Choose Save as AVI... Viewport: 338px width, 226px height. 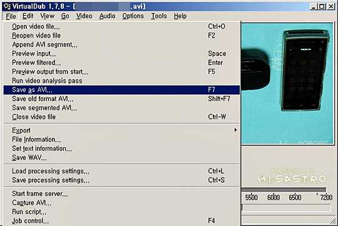click(x=121, y=90)
